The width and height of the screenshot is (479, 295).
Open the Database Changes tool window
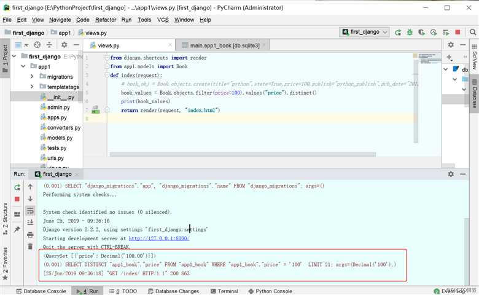174,291
